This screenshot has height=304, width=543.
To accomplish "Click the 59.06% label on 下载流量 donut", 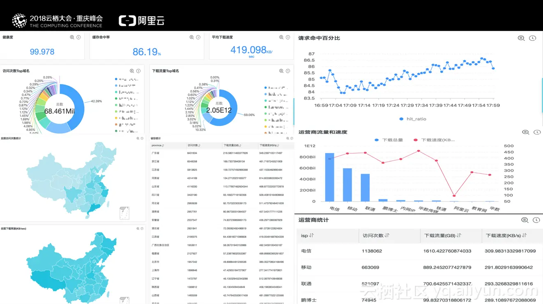I will click(x=249, y=115).
